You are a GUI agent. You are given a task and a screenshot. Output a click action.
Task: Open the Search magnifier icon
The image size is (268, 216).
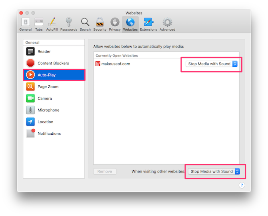pos(85,22)
